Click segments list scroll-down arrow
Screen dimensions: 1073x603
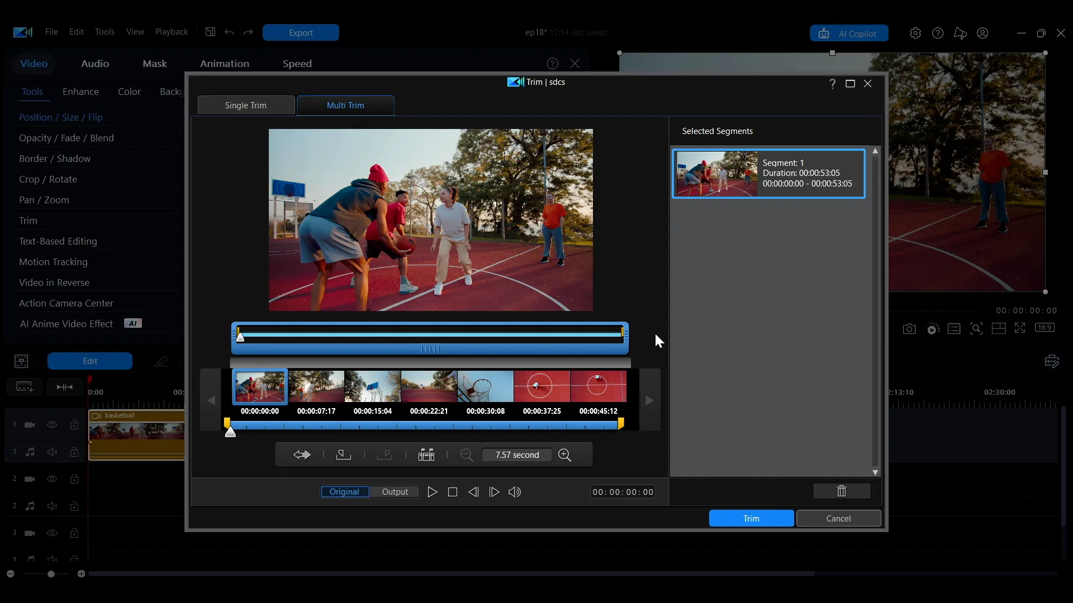click(x=875, y=473)
